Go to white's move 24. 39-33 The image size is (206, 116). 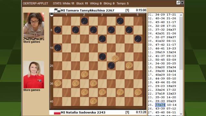[x=160, y=101]
